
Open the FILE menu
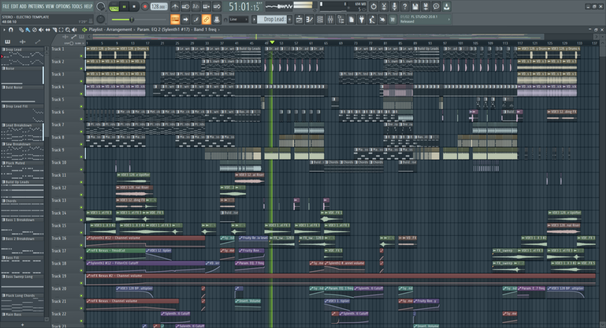pyautogui.click(x=6, y=7)
